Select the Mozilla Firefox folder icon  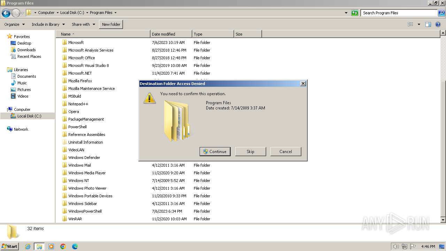64,81
